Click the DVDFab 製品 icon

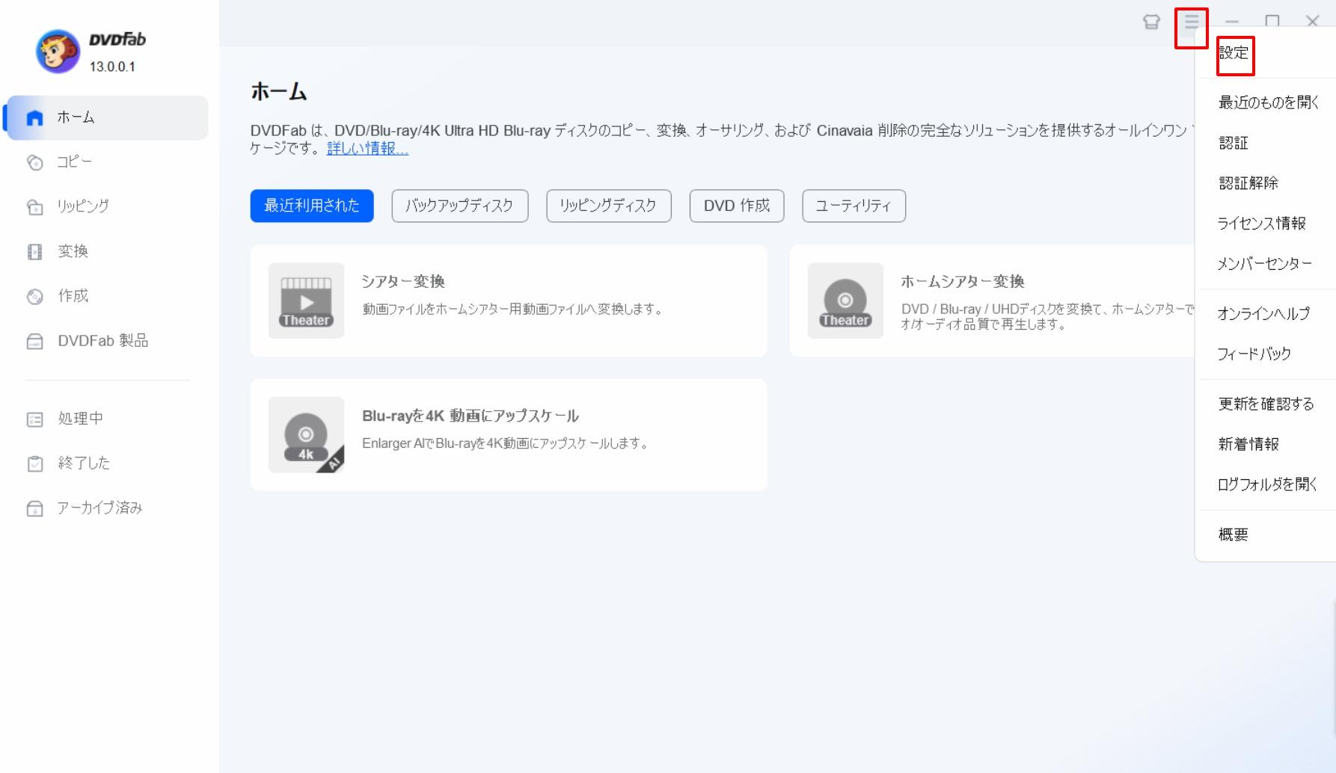pyautogui.click(x=34, y=342)
